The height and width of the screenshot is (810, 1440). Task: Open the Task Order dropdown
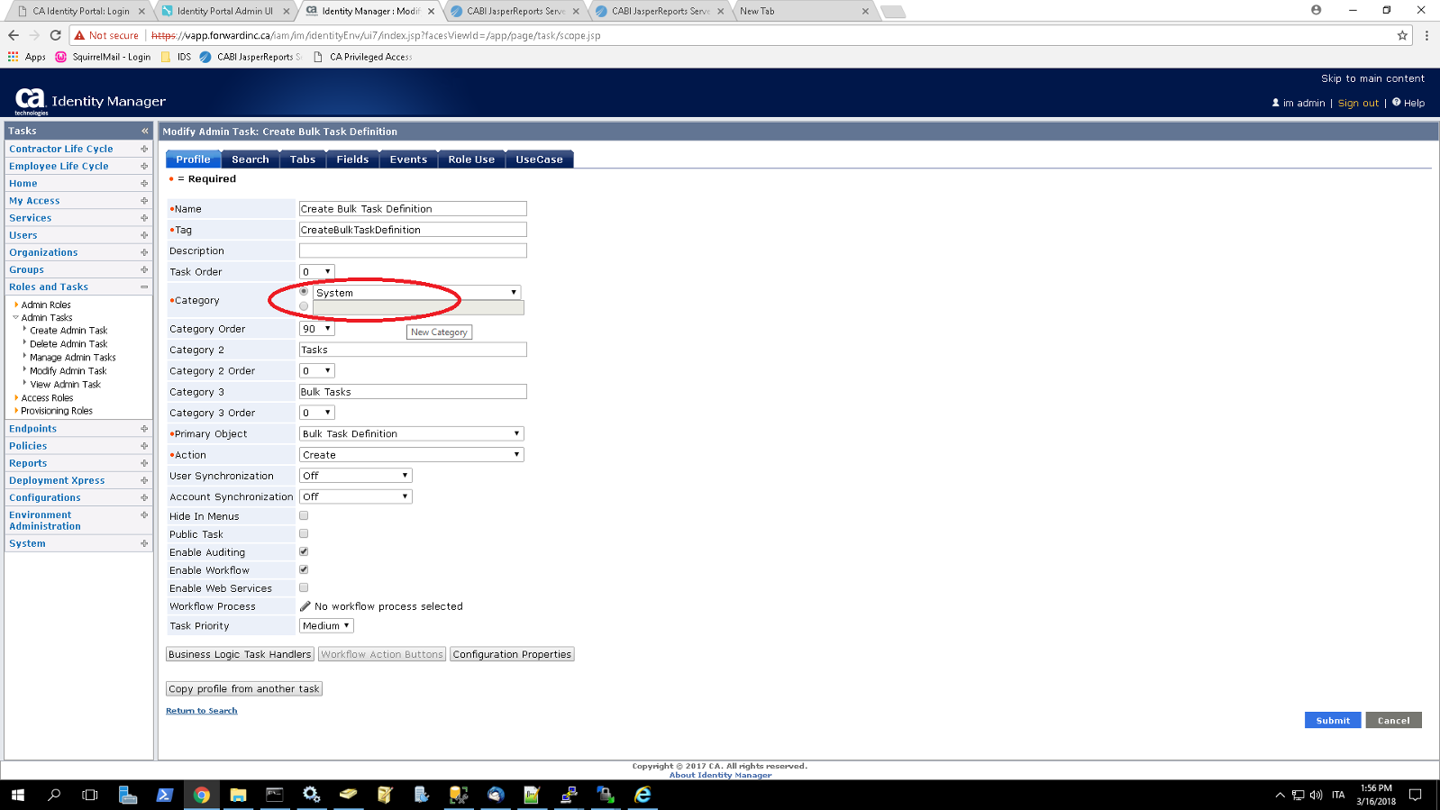316,271
